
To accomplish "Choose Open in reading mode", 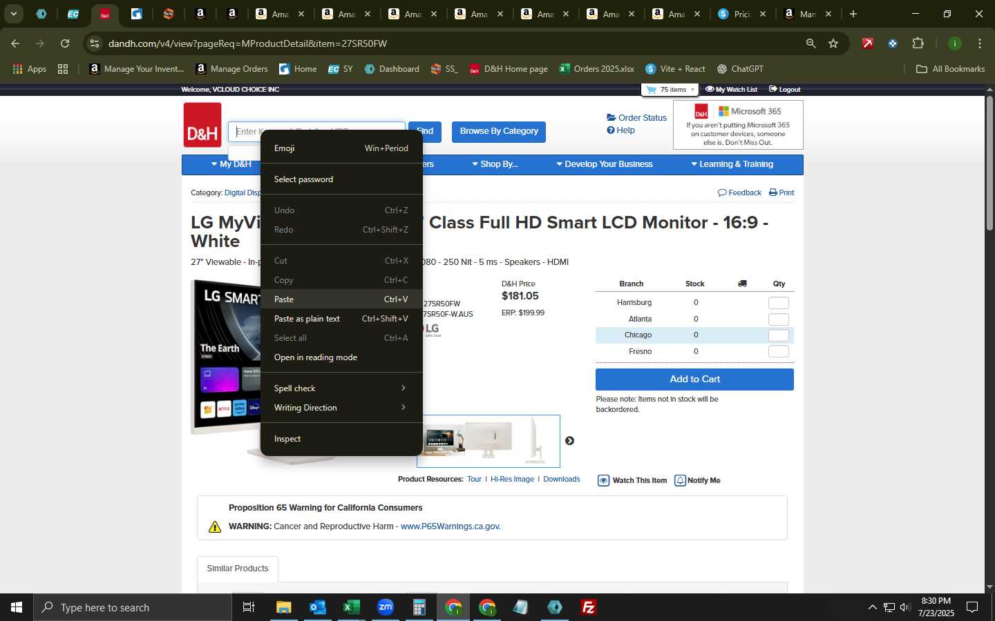I will 341,357.
